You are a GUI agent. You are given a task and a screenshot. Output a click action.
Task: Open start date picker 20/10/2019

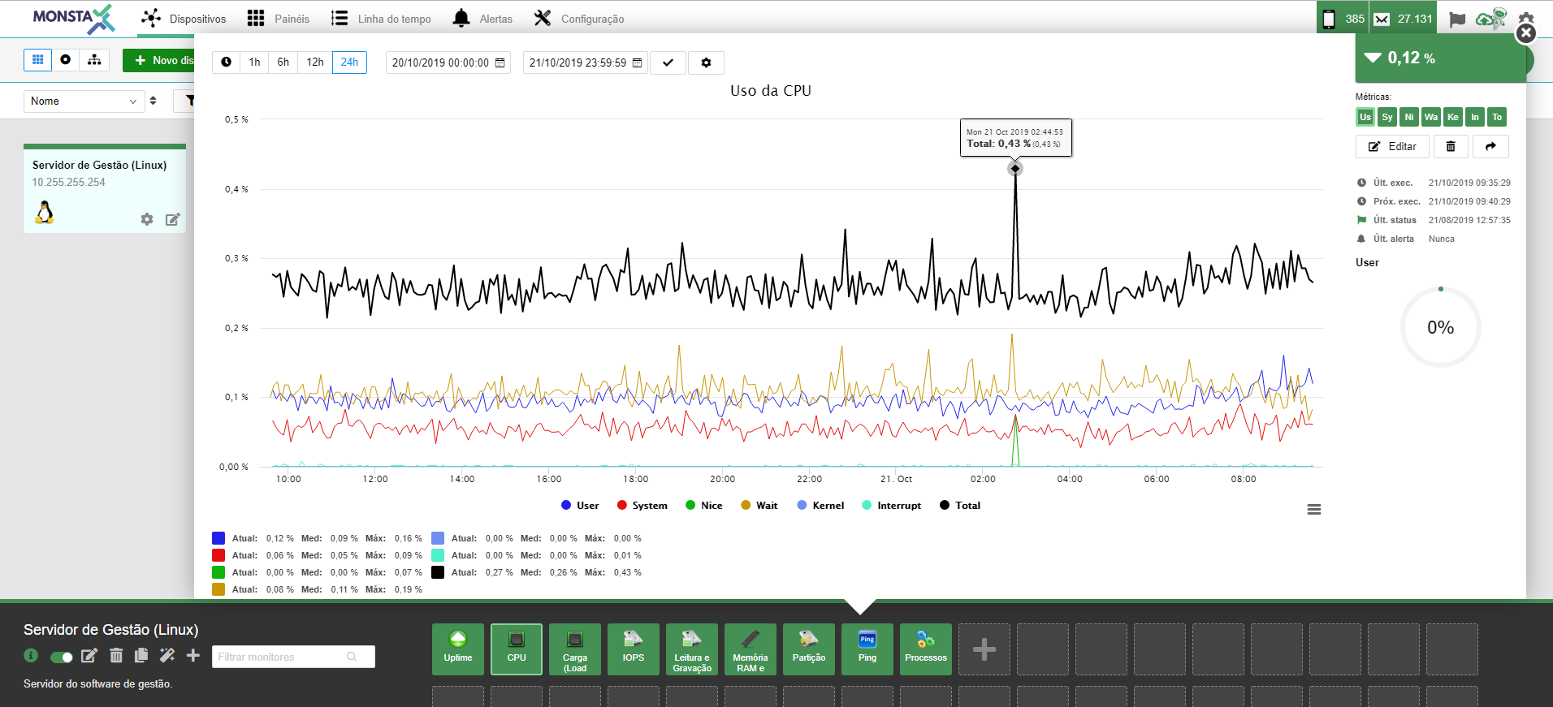(448, 63)
